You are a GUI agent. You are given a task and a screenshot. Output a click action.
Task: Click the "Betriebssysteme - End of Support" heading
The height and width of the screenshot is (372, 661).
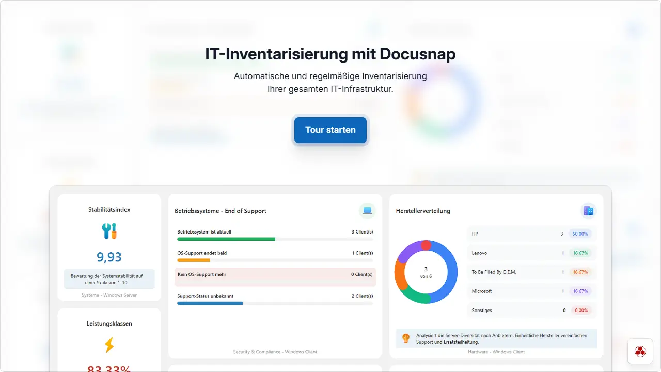221,211
